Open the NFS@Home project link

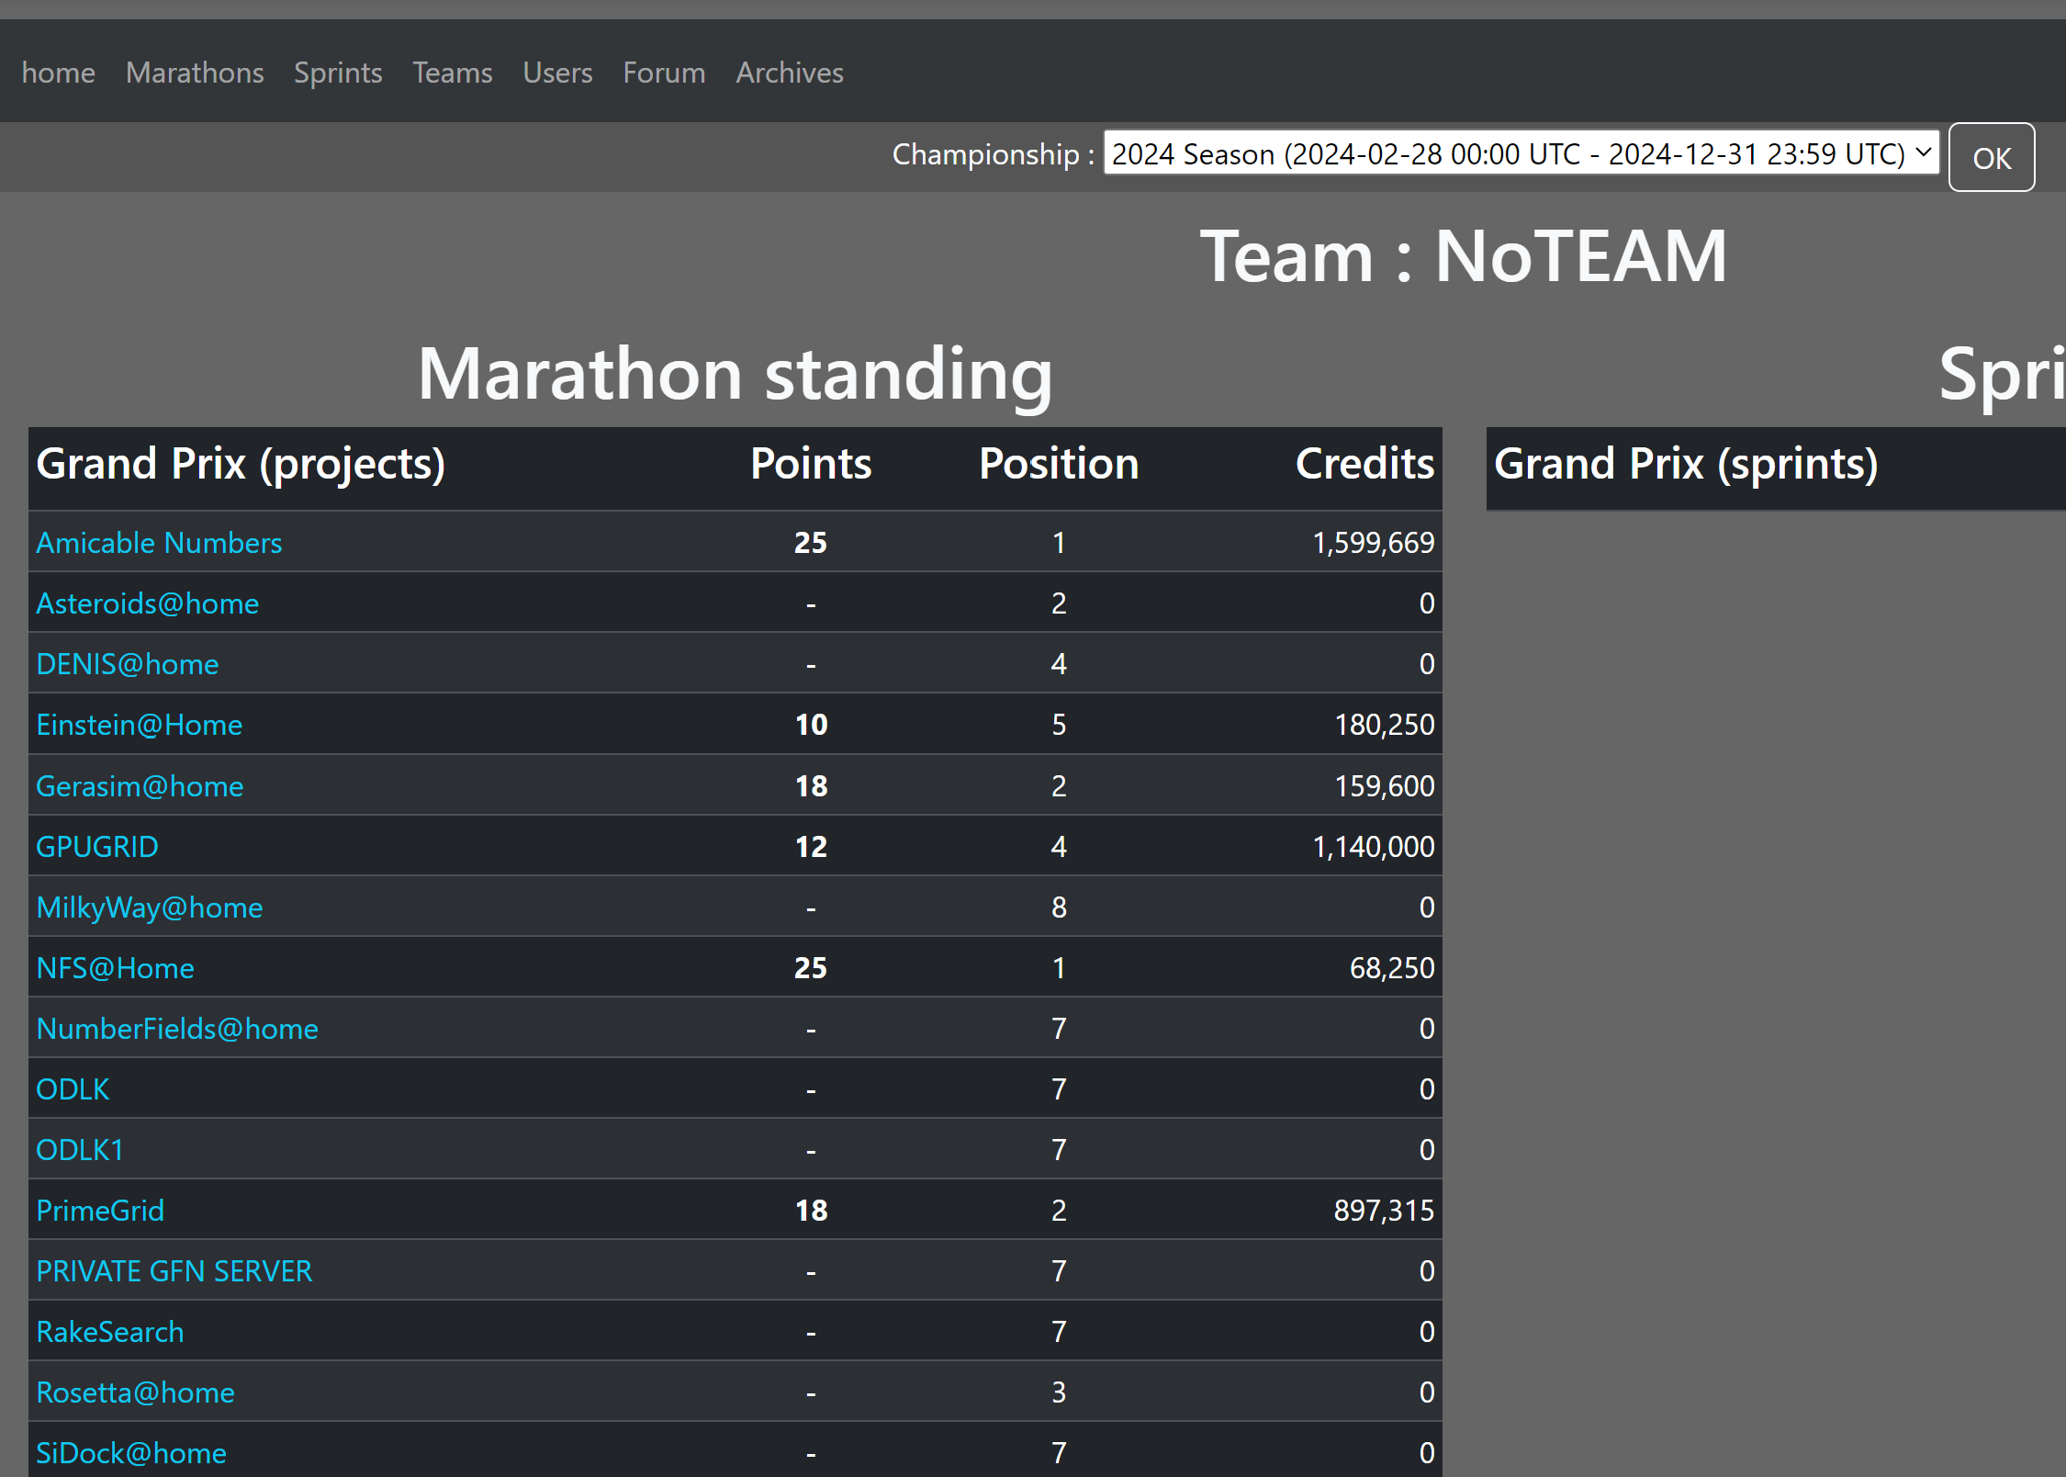tap(115, 968)
